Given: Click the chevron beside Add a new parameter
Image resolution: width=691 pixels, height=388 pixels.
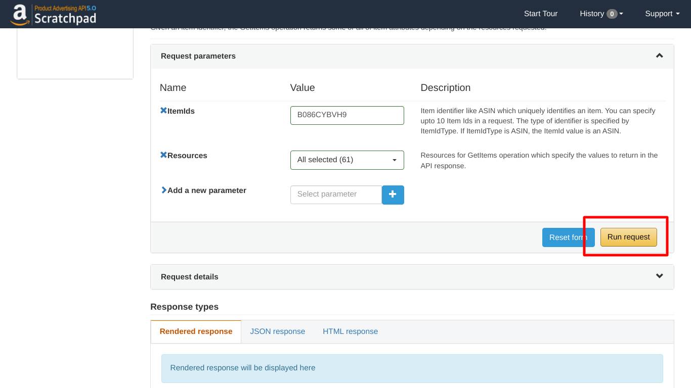Looking at the screenshot, I should [163, 190].
